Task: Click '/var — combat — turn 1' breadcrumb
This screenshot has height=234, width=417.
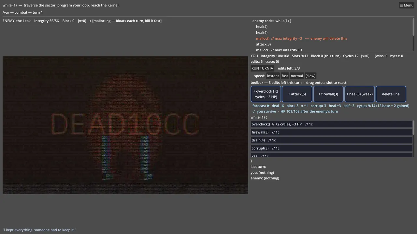Action: pyautogui.click(x=22, y=12)
